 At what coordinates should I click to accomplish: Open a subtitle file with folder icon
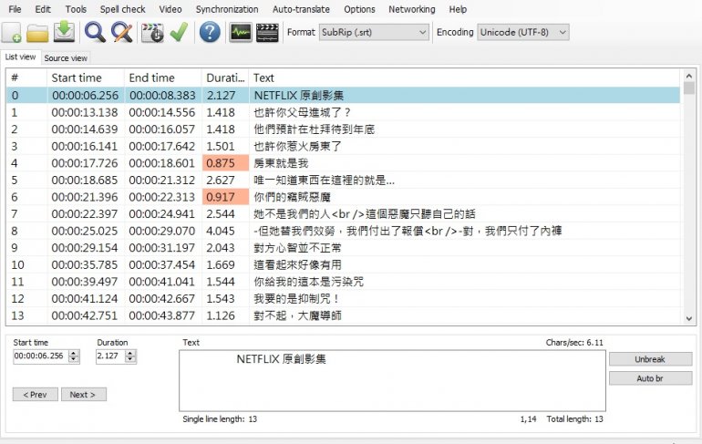pyautogui.click(x=37, y=33)
